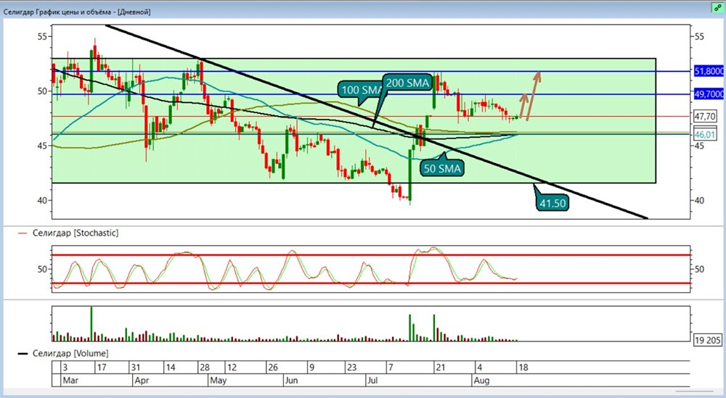This screenshot has height=398, width=726.
Task: Click the Mar month label on time axis
Action: [70, 381]
